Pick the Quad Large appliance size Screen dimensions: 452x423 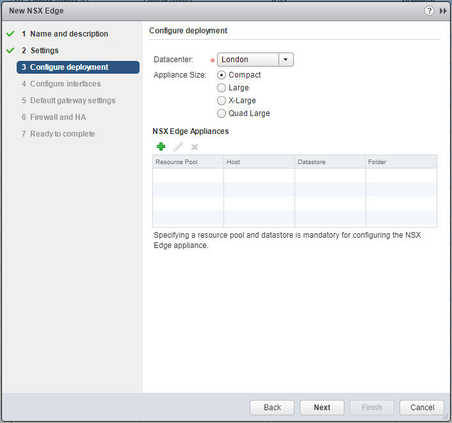point(222,113)
